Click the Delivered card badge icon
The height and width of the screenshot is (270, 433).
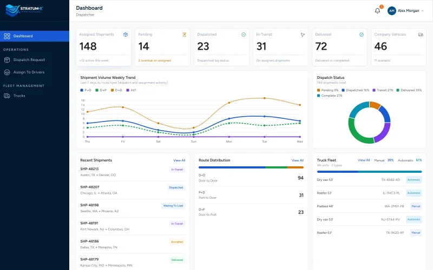coord(362,35)
